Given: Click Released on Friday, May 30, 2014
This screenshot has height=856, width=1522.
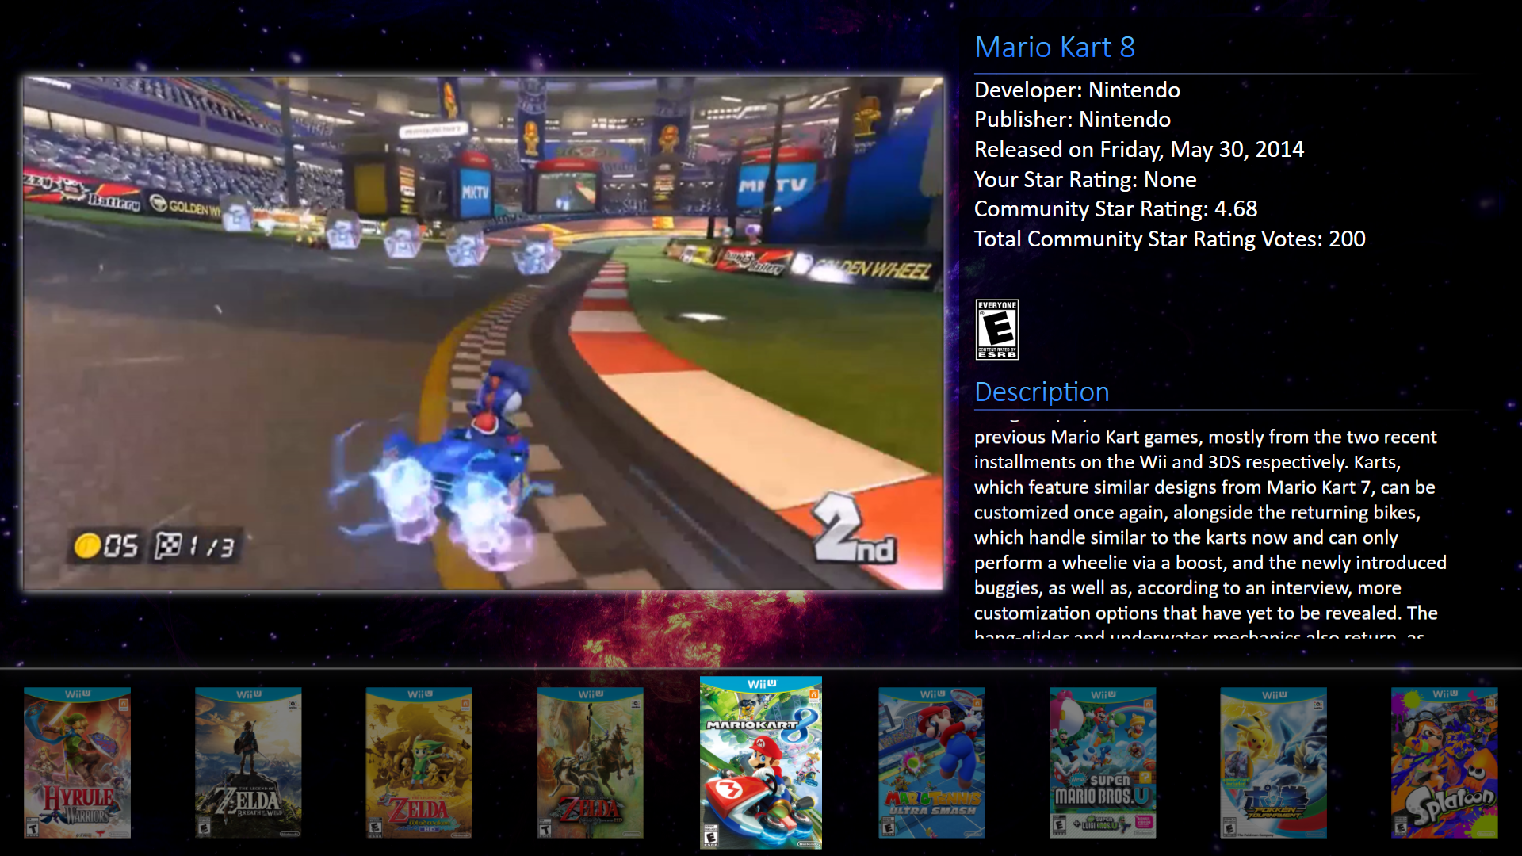Looking at the screenshot, I should tap(1139, 149).
